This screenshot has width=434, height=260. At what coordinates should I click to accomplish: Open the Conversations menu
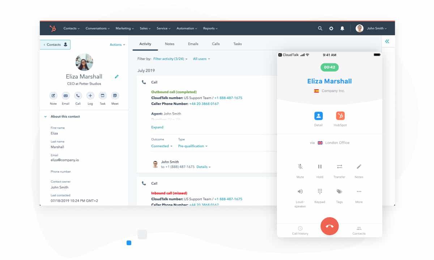(x=98, y=29)
